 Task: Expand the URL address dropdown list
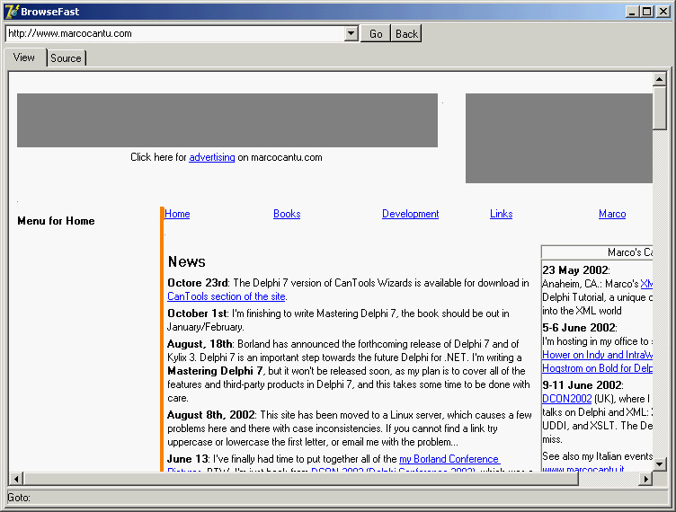(351, 34)
